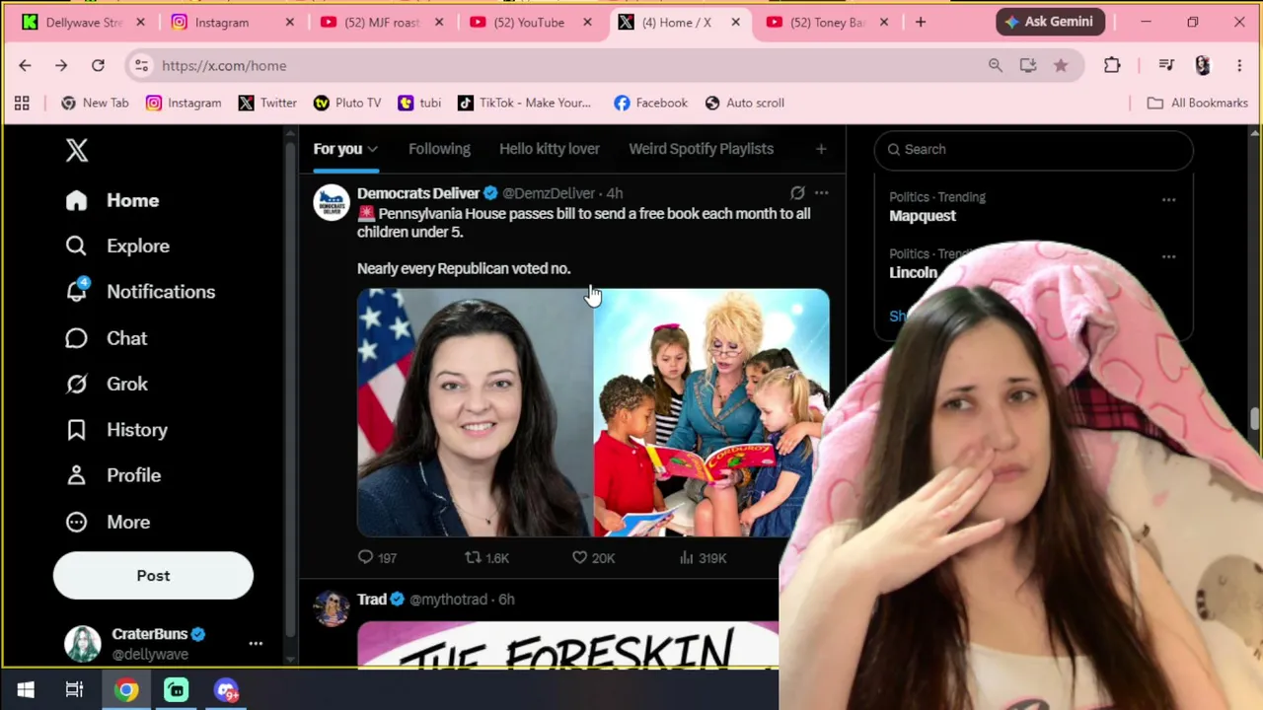The width and height of the screenshot is (1263, 710).
Task: Open the woman portrait photo in the post
Action: 475,412
